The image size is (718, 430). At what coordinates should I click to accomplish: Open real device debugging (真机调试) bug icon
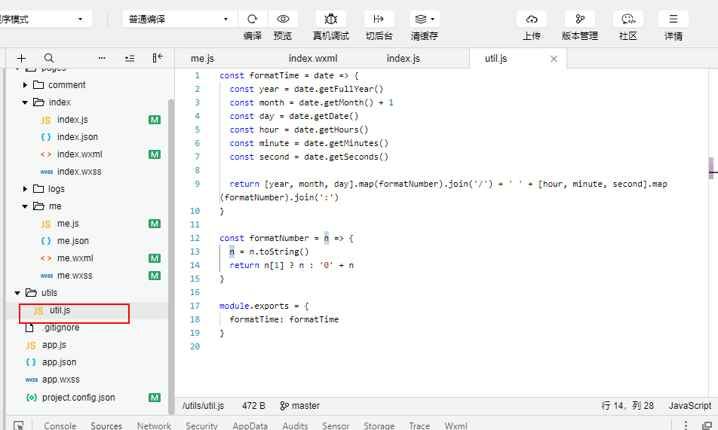coord(330,20)
